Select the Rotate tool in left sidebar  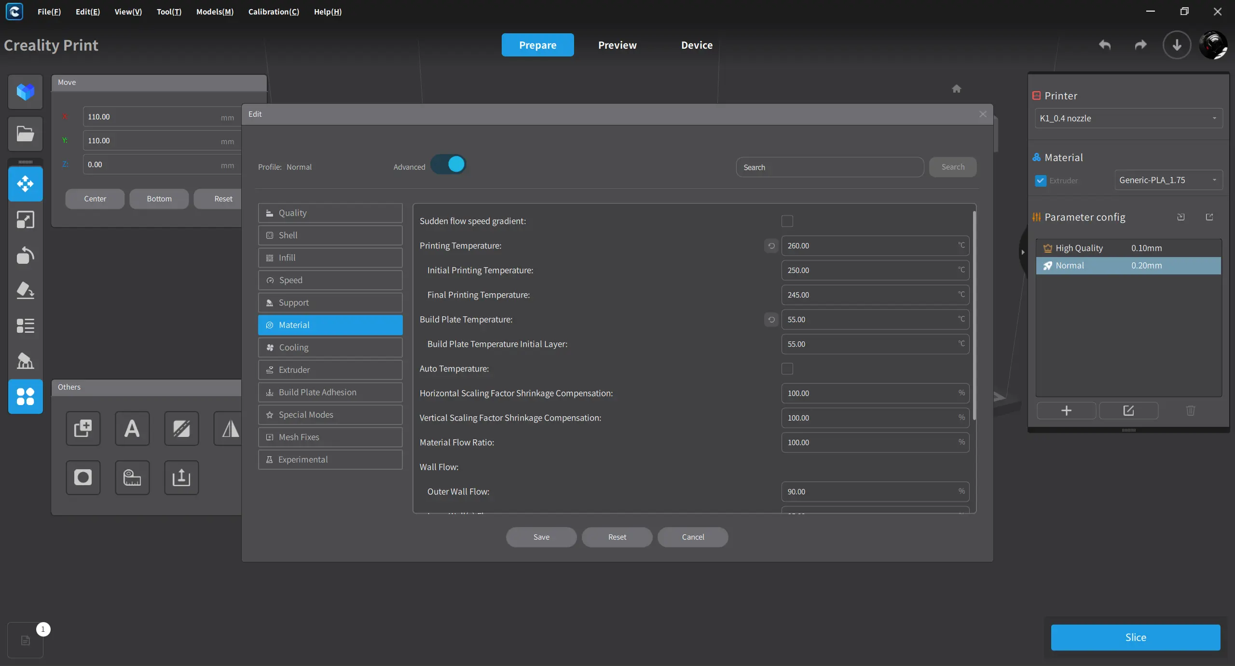26,255
